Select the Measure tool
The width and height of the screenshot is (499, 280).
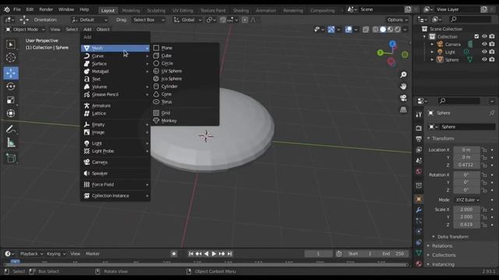[11, 143]
